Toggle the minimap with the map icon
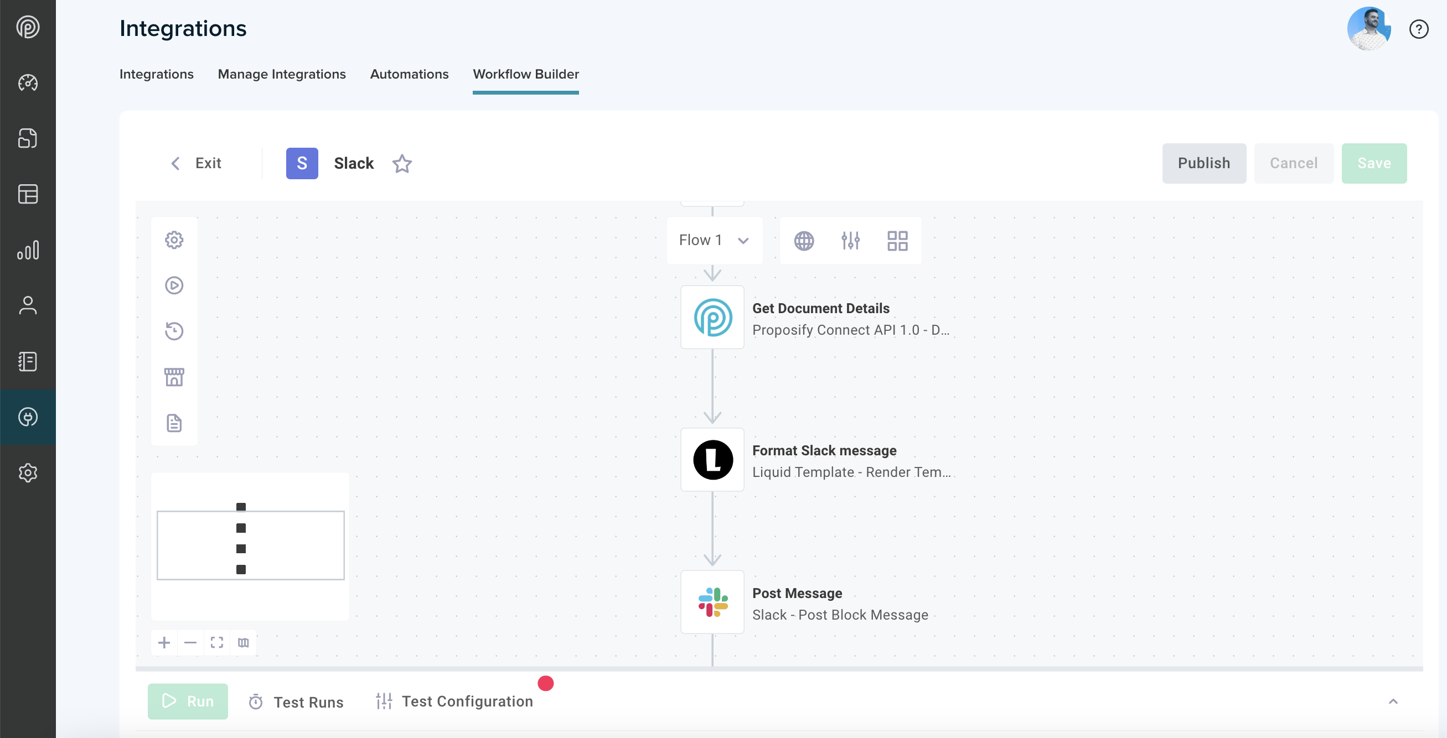Viewport: 1447px width, 738px height. coord(243,643)
